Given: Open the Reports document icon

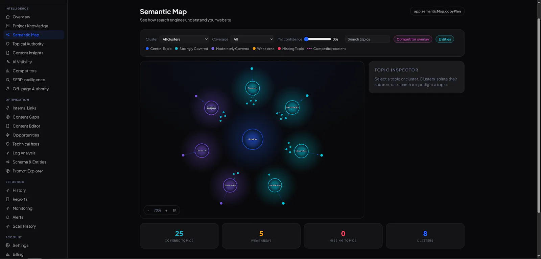Looking at the screenshot, I should tap(8, 199).
